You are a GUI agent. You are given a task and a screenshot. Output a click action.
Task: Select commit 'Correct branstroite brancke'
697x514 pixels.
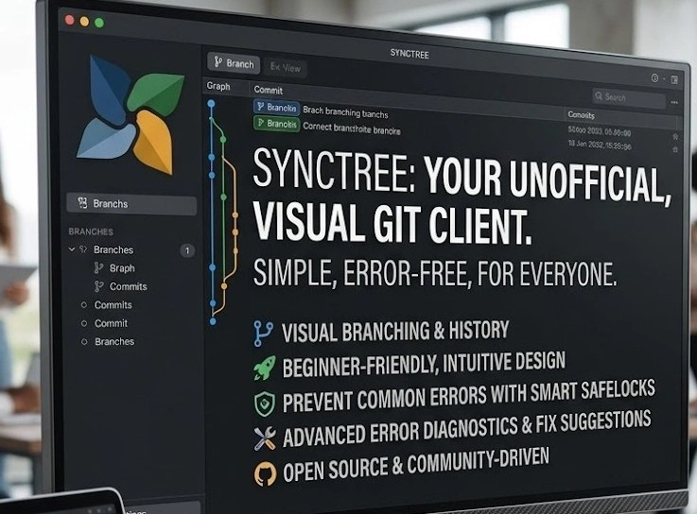pos(352,128)
